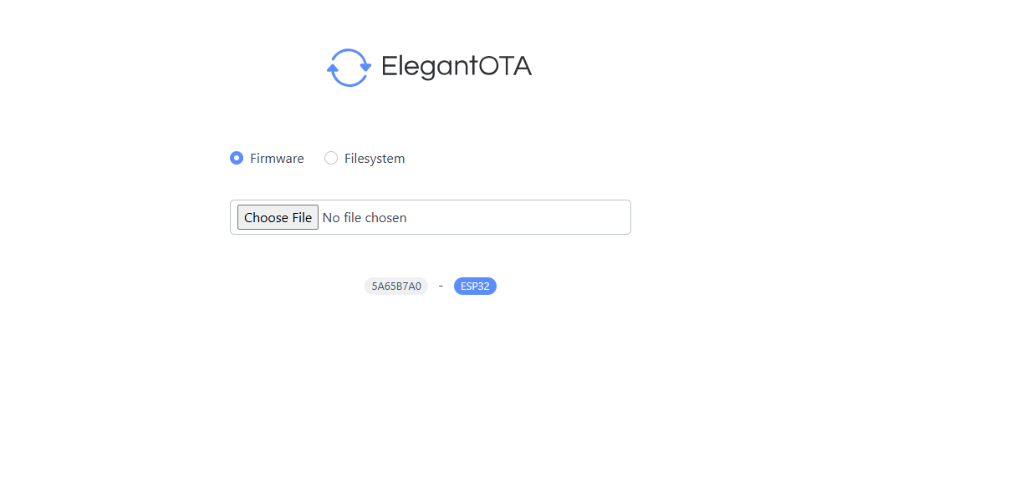
Task: Click the ElegantOTA circular arrows logo
Action: click(349, 68)
